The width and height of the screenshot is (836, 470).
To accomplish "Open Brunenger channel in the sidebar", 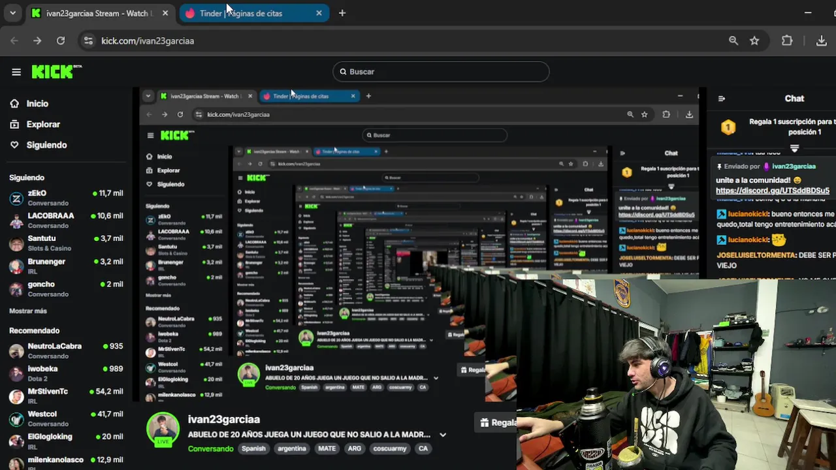I will 65,266.
